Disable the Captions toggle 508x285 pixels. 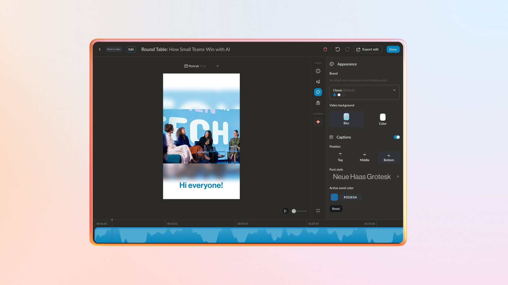pos(396,137)
